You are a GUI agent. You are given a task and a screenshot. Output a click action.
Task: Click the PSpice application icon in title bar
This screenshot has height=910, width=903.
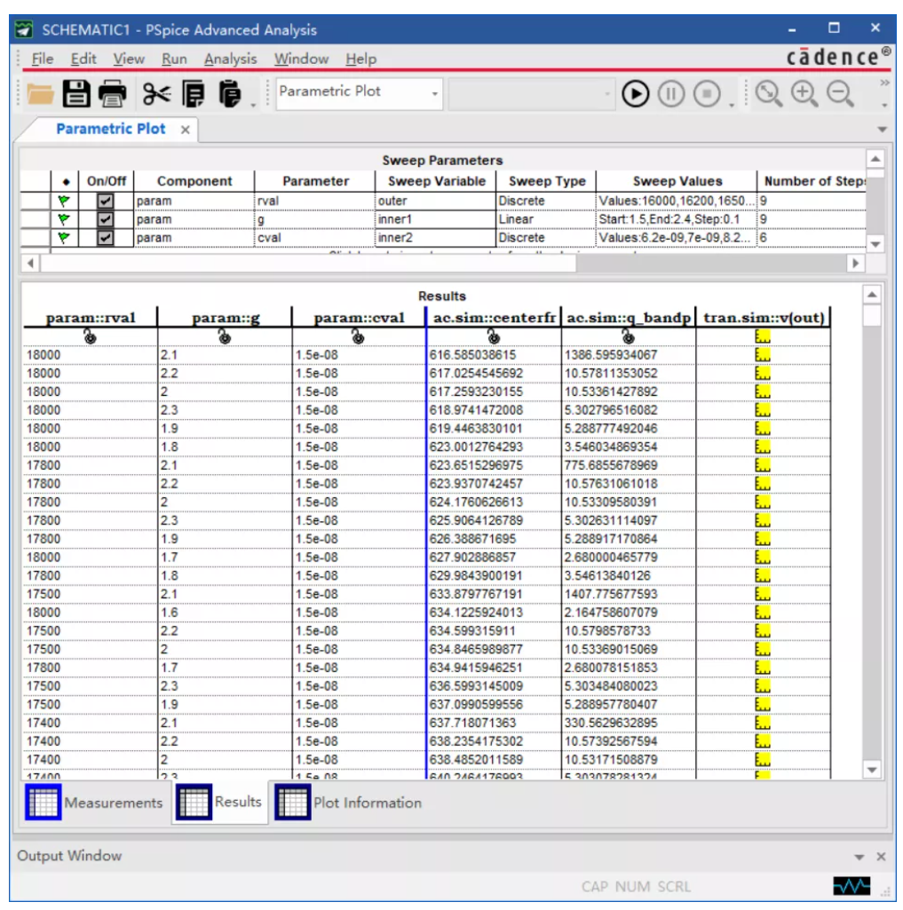pyautogui.click(x=24, y=29)
